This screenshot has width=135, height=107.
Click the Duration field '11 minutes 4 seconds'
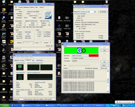[x=85, y=58]
